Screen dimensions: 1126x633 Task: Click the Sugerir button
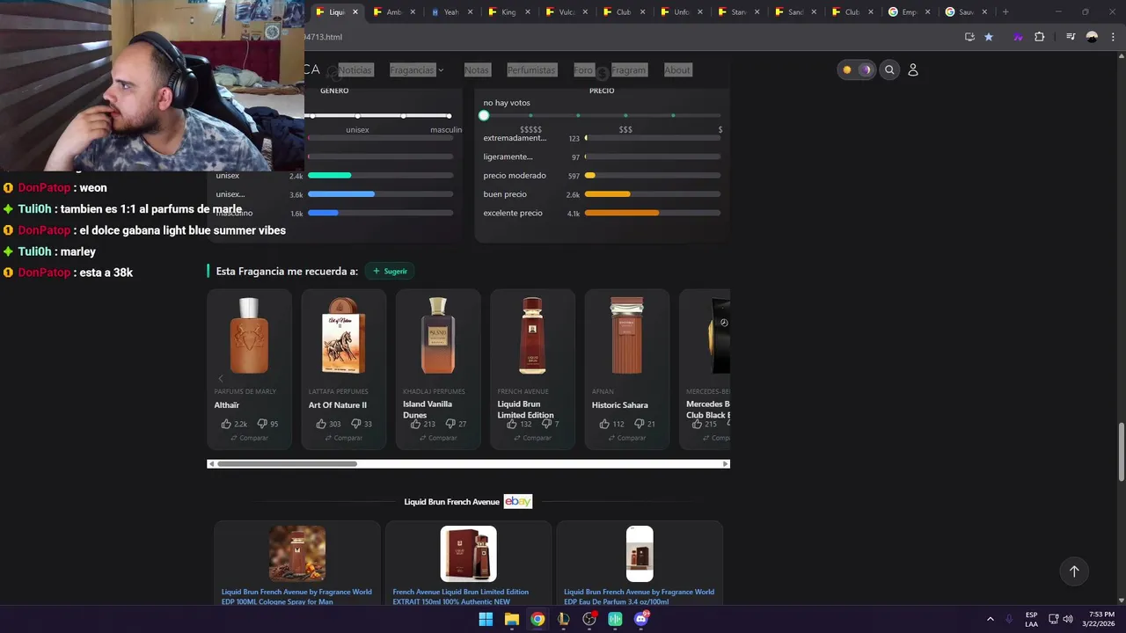[390, 271]
